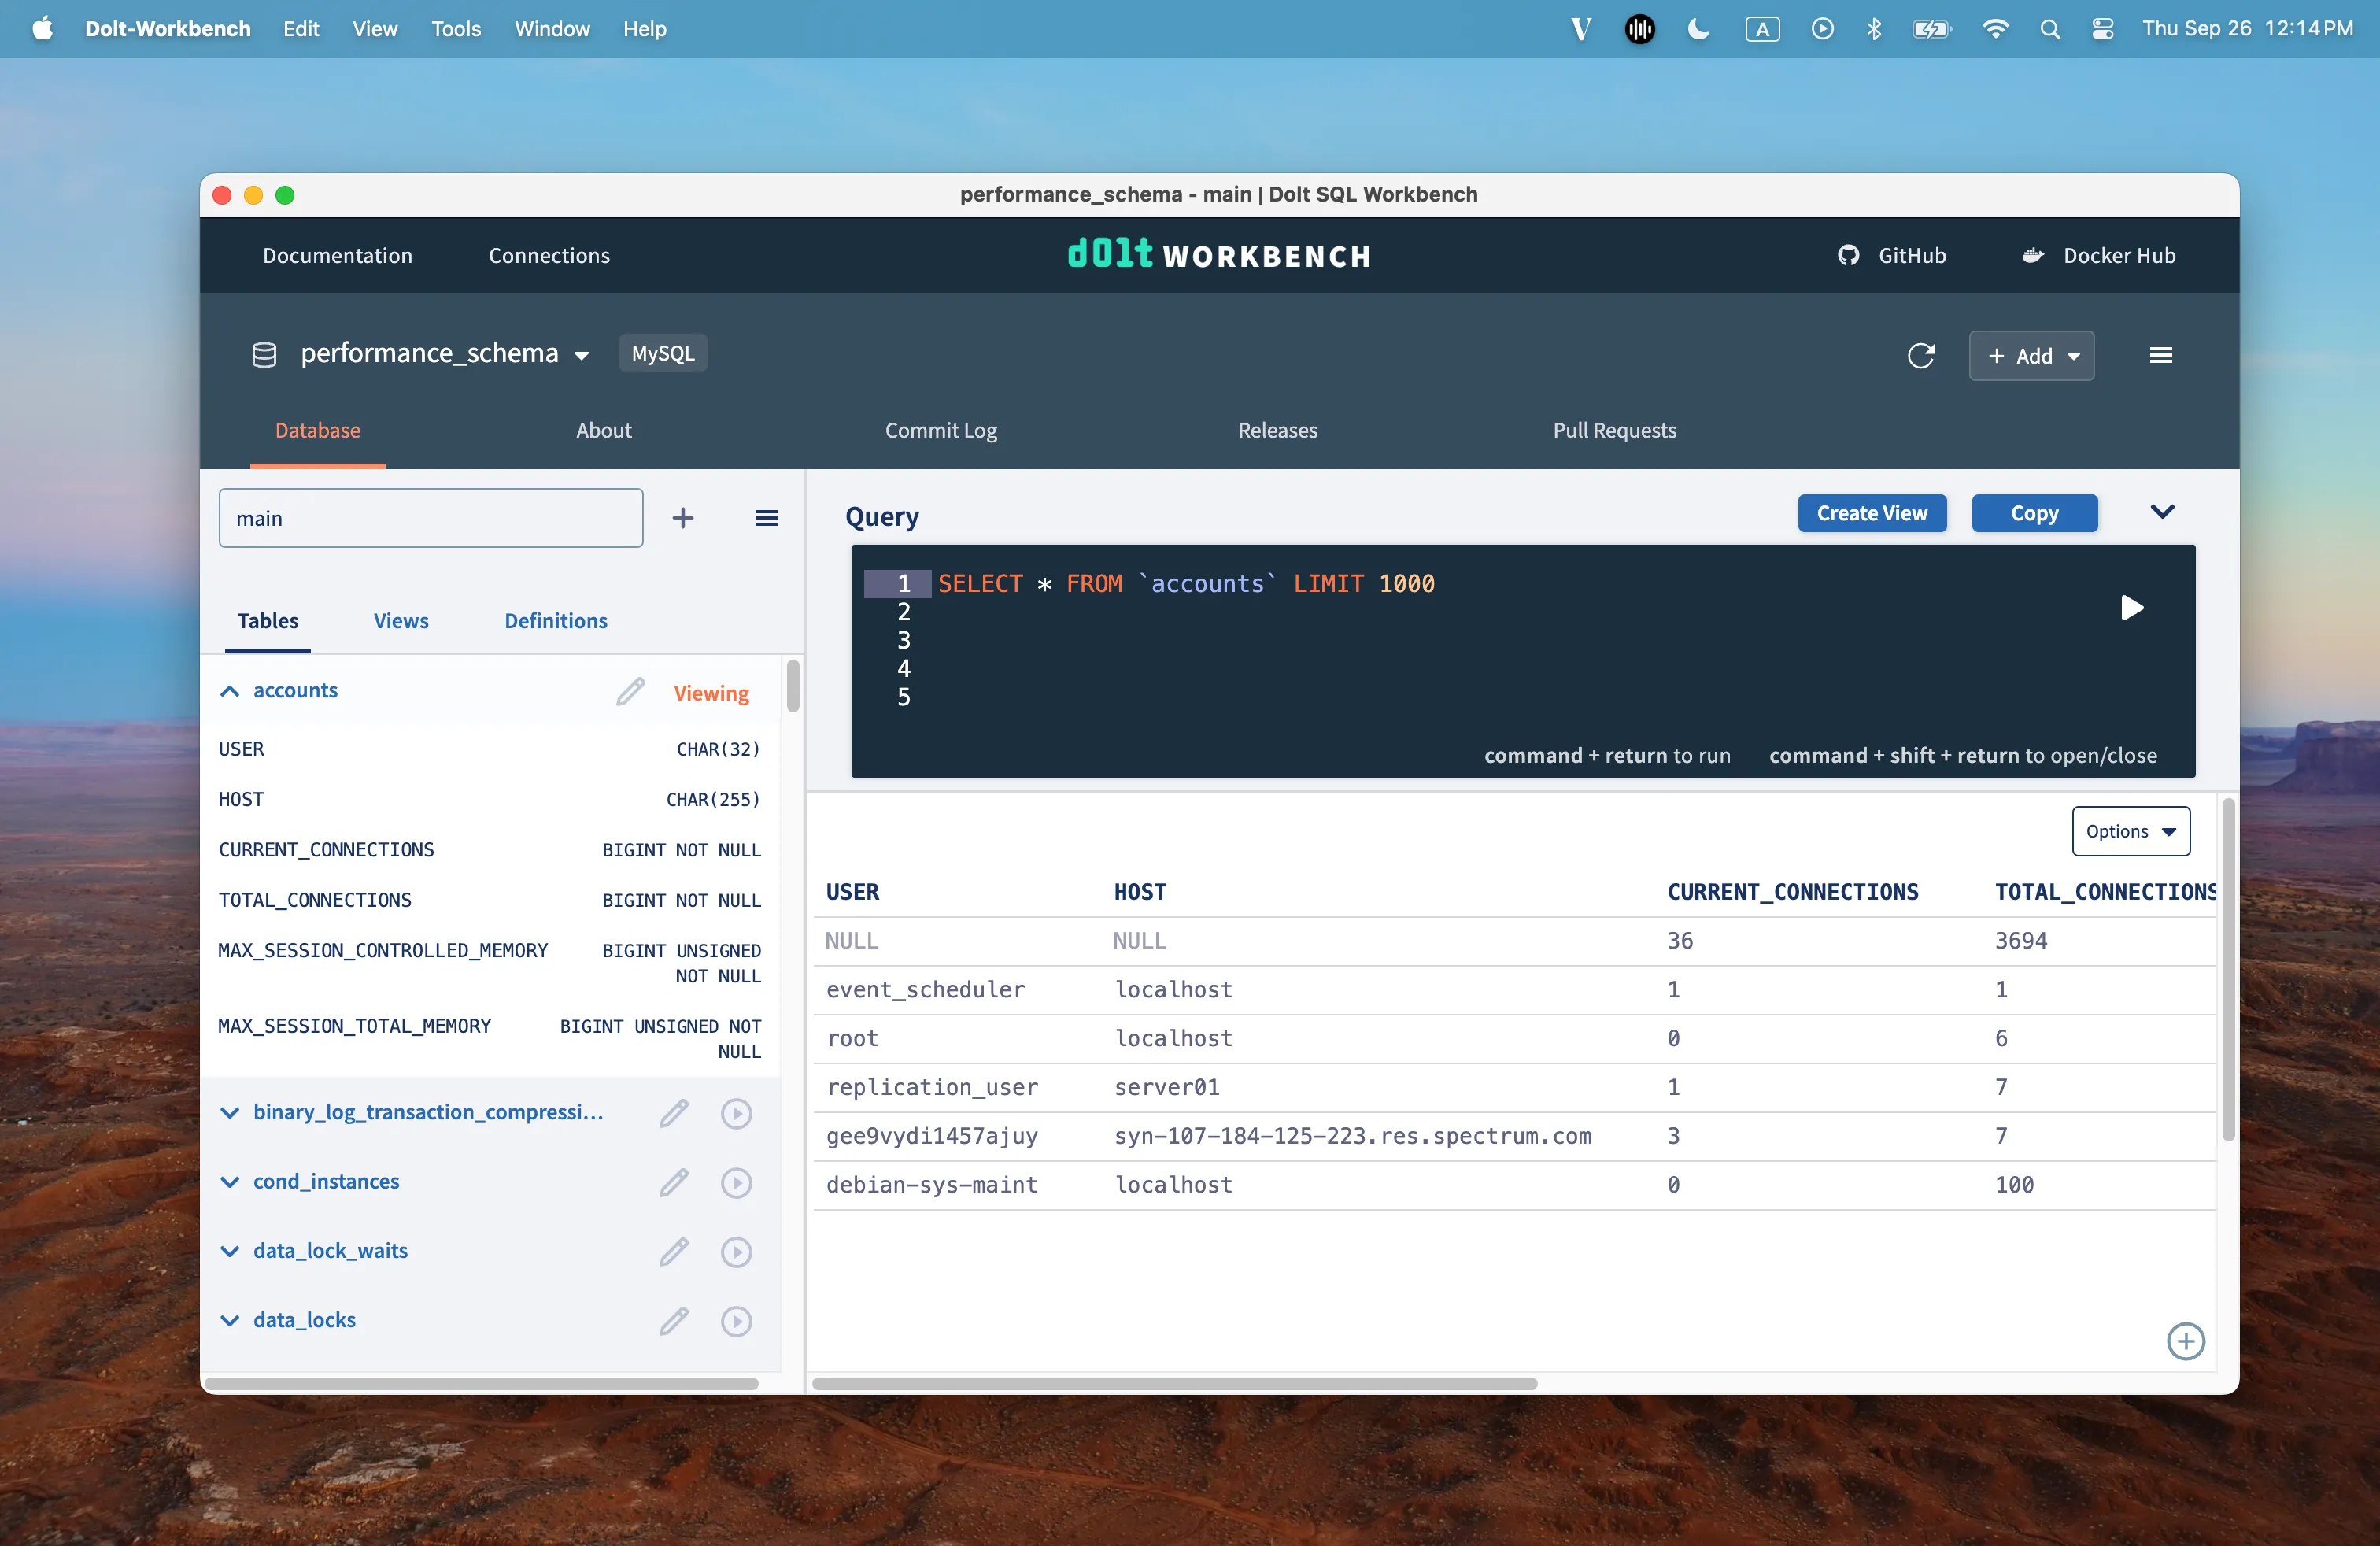Open the workbench settings hamburger menu
Image resolution: width=2380 pixels, height=1546 pixels.
(x=2162, y=355)
